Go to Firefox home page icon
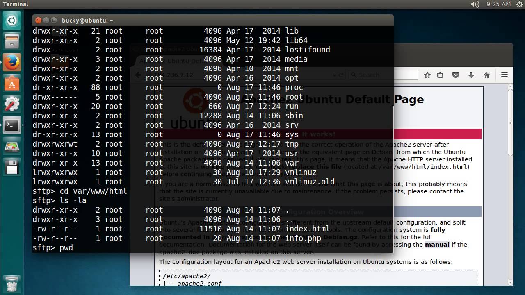Viewport: 525px width, 295px height. (x=487, y=75)
